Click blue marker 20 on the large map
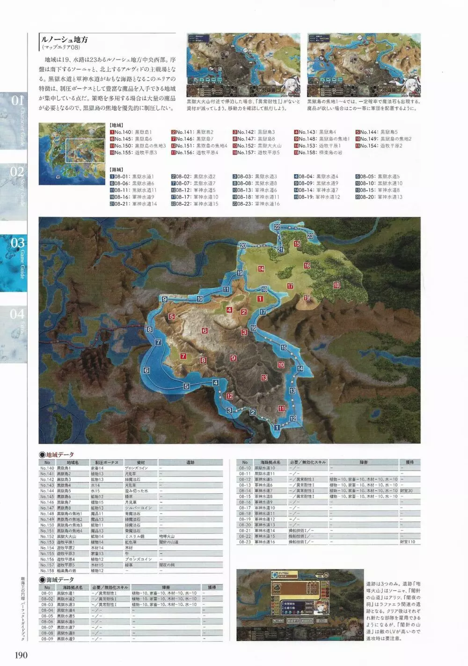Viewport: 468px width, 666px height. 242,246
